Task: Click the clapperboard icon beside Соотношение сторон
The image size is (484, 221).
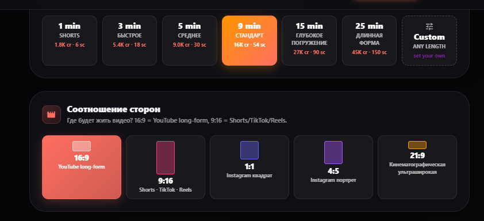Action: tap(51, 115)
